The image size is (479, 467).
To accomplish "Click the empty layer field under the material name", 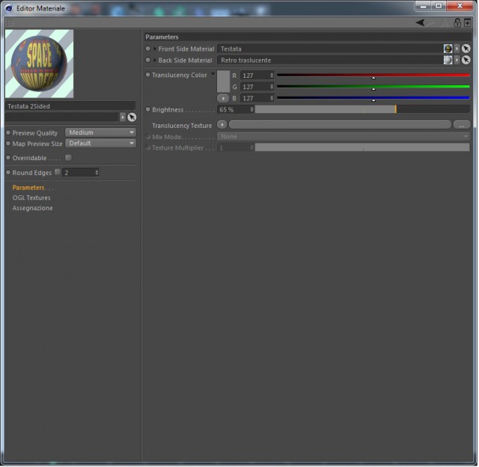I will pyautogui.click(x=62, y=117).
